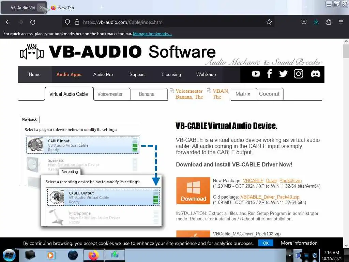Image resolution: width=349 pixels, height=262 pixels.
Task: Open More information cookie link
Action: pos(299,243)
